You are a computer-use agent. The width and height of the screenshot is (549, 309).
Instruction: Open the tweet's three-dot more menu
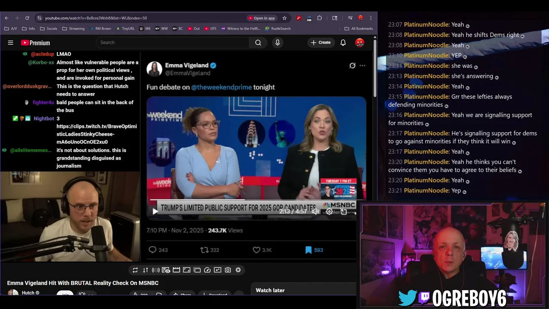tap(362, 66)
